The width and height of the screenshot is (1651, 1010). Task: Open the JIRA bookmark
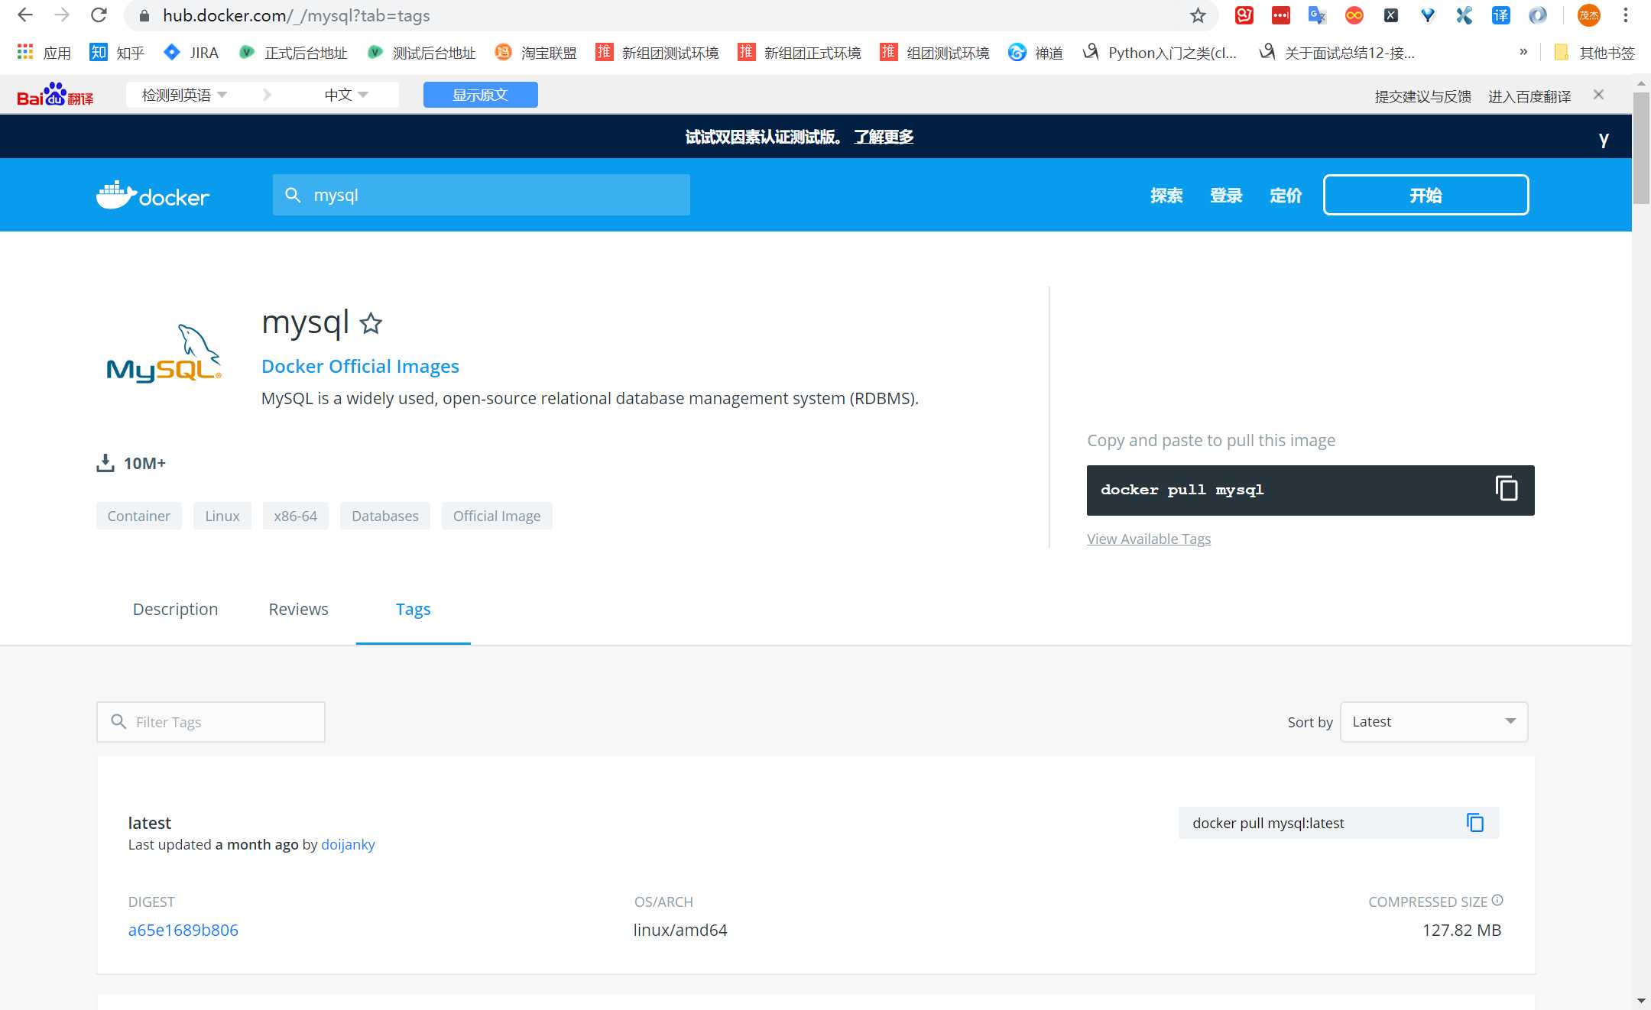point(191,53)
